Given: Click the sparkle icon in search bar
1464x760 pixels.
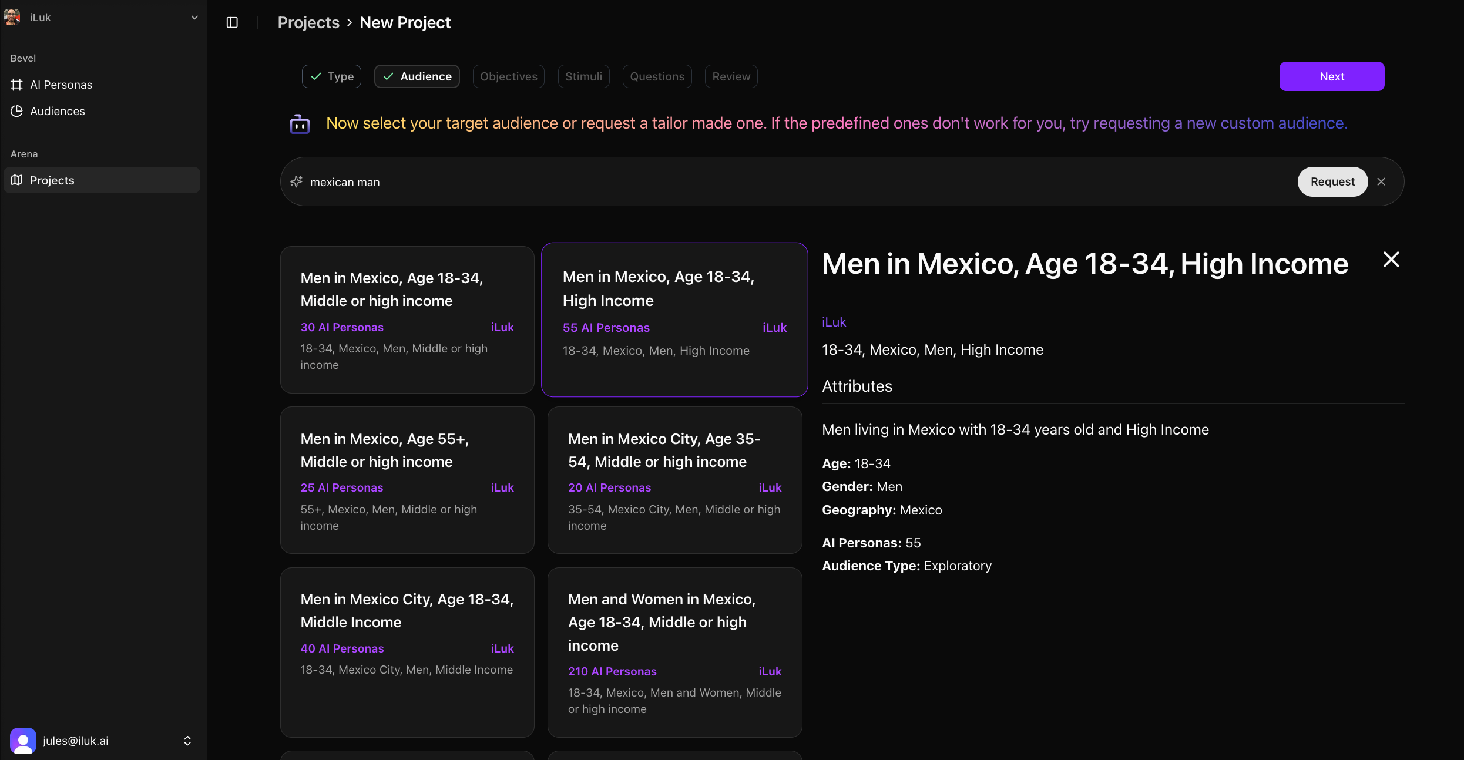Looking at the screenshot, I should click(296, 182).
